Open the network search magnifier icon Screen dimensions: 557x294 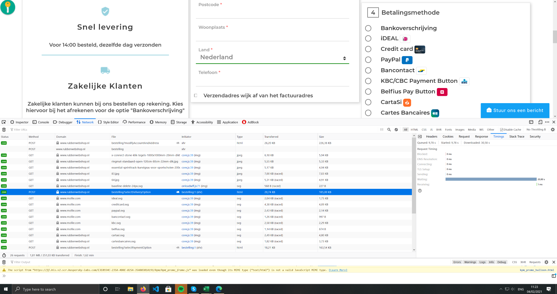[389, 130]
